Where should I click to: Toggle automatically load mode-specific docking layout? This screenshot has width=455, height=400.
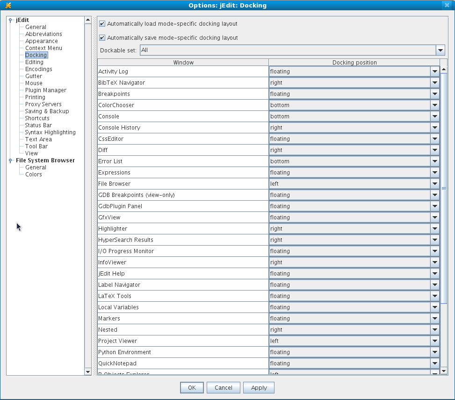coord(102,24)
